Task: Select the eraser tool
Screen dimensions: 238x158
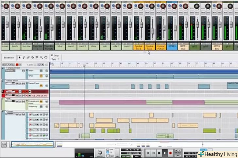Action: 28,57
